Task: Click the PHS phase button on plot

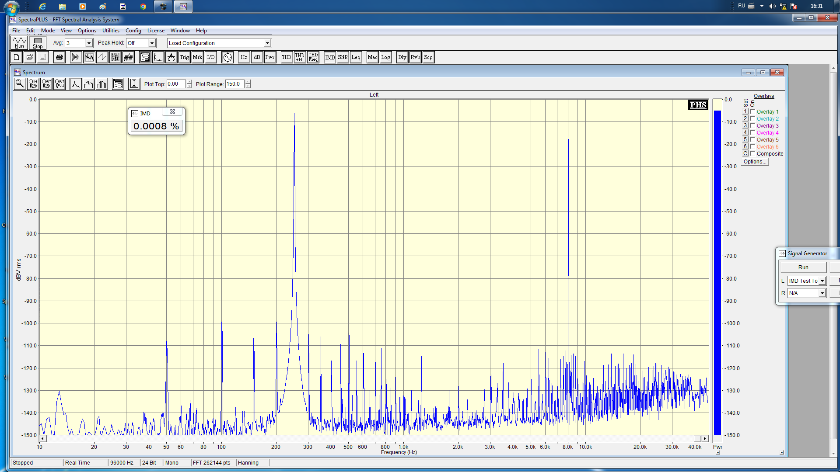Action: 698,105
